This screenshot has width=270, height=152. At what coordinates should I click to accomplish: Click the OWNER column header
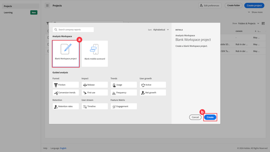tap(239, 31)
